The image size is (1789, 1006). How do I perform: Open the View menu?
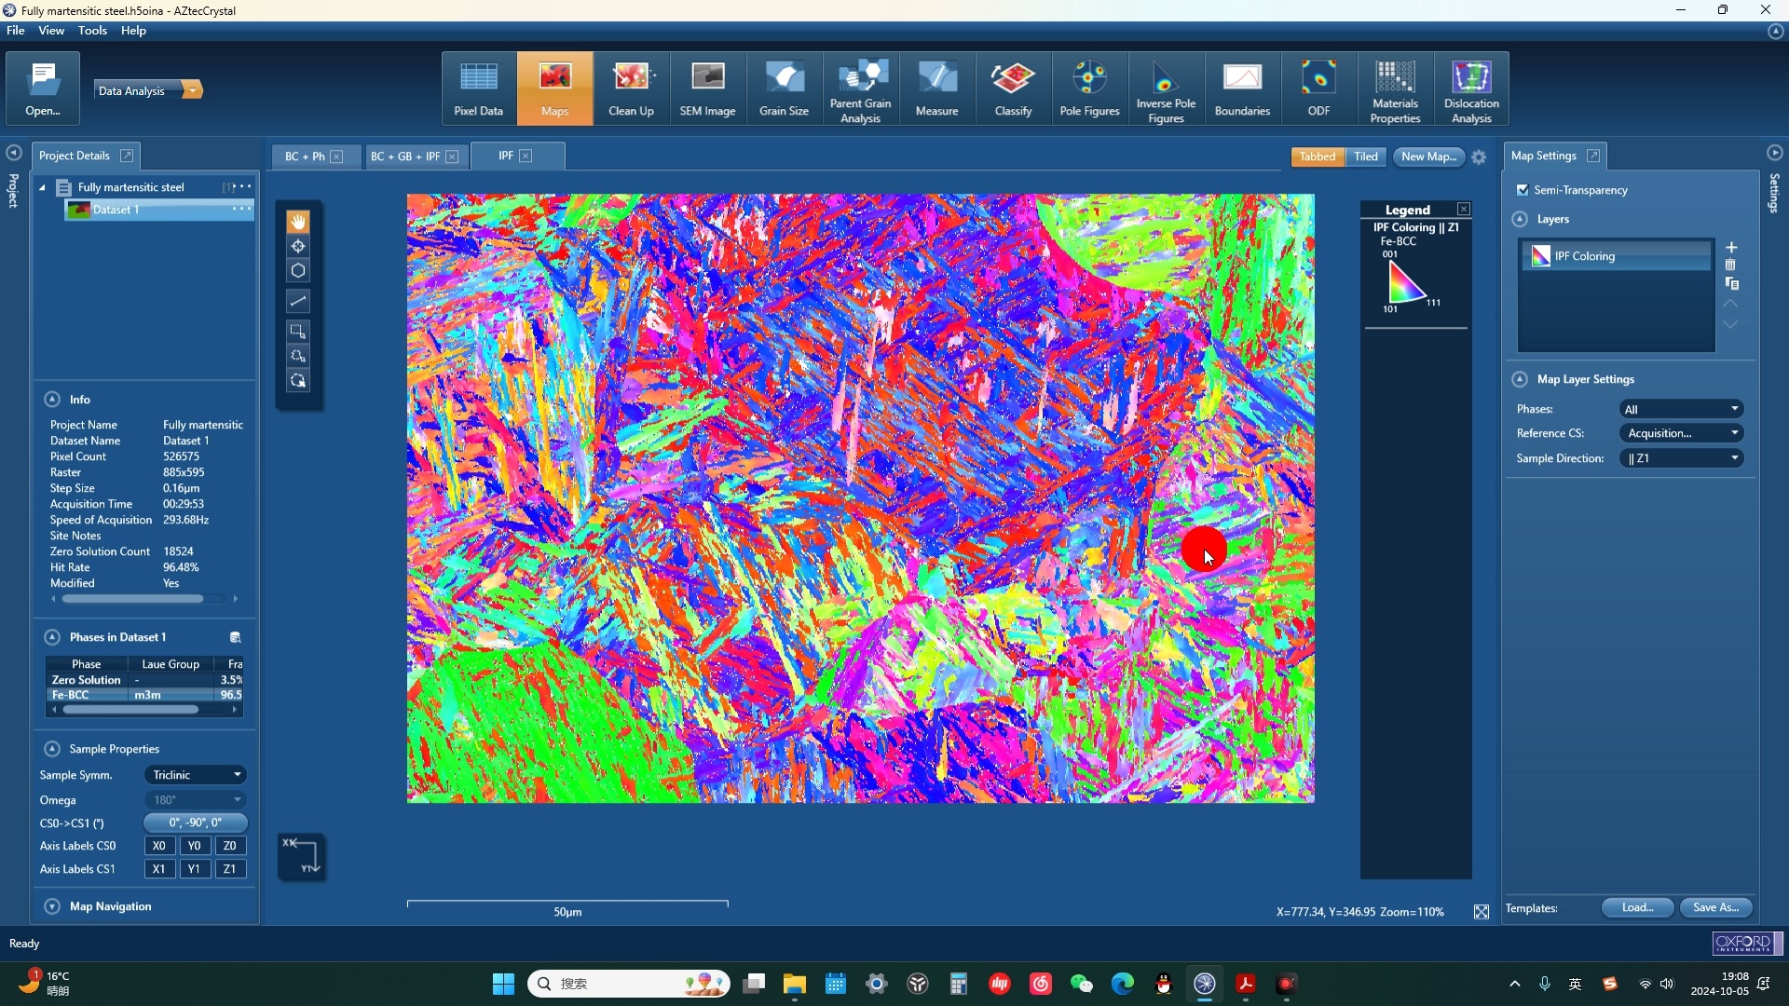point(51,31)
